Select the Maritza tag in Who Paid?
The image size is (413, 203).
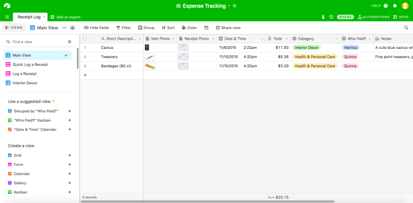[350, 48]
